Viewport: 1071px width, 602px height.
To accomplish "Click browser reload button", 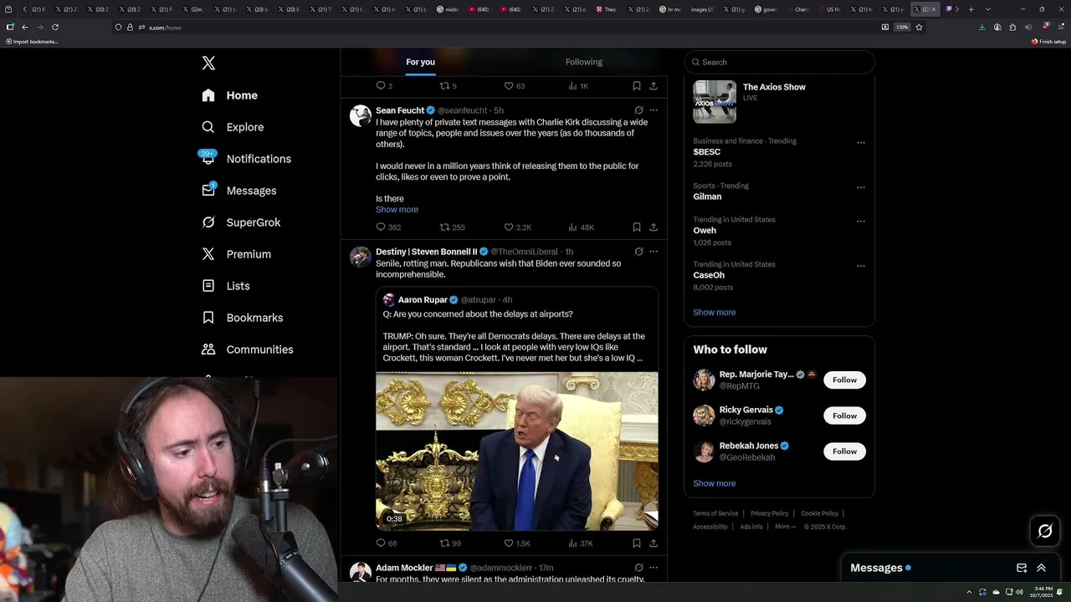I will (x=55, y=27).
